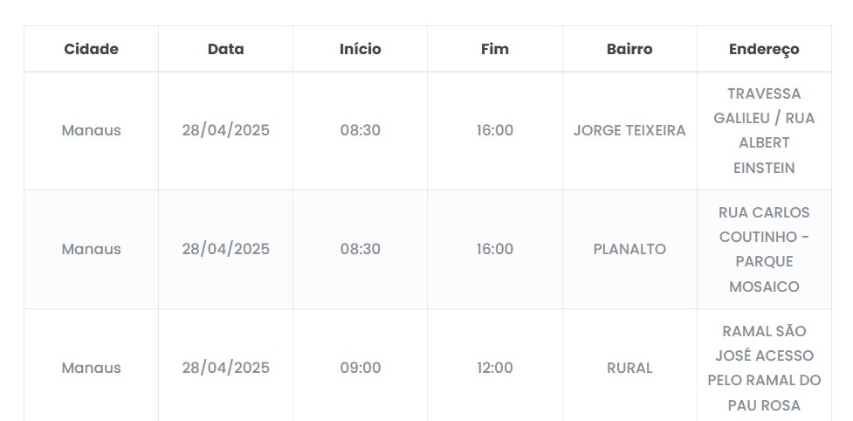Click the 28/04/2025 date in Planalto row
This screenshot has height=421, width=853.
pyautogui.click(x=225, y=249)
